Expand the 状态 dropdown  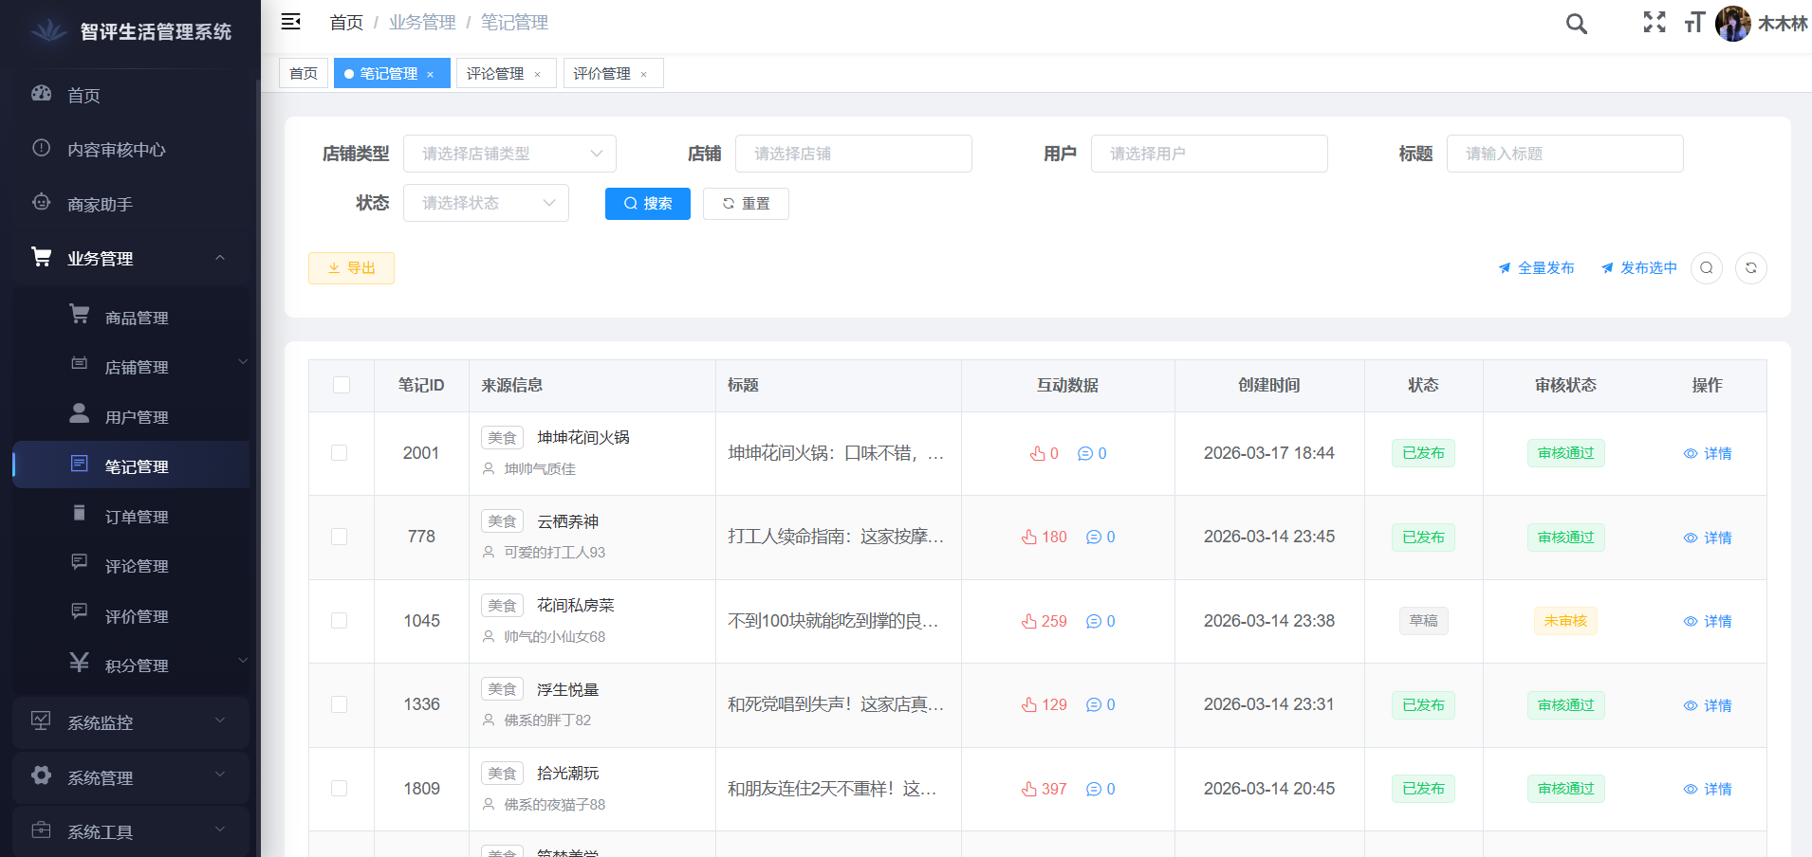(486, 202)
